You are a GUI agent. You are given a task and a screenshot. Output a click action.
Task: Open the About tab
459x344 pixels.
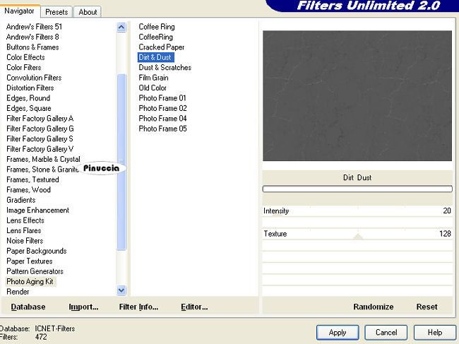pos(88,12)
